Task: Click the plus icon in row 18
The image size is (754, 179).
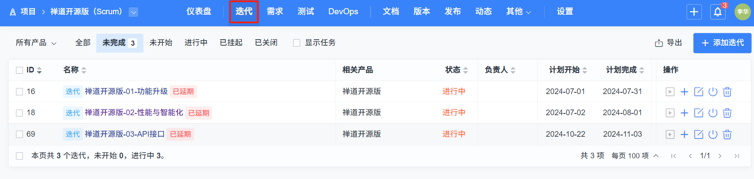Action: pyautogui.click(x=684, y=113)
